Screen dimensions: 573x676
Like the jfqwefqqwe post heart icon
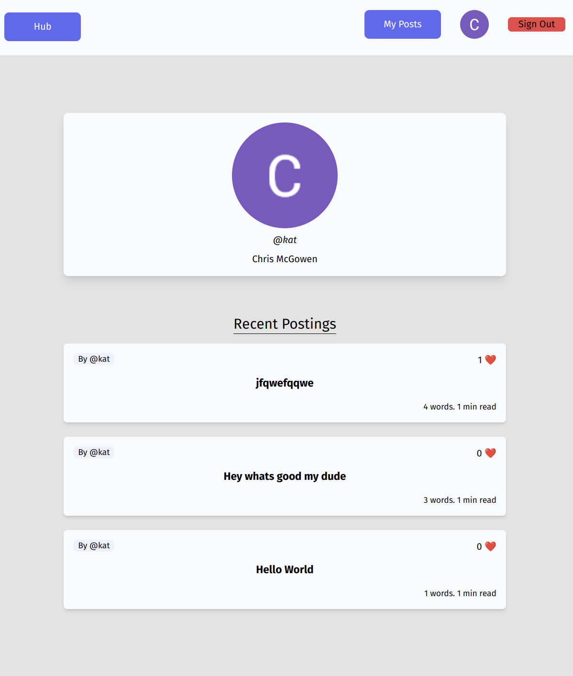[x=490, y=360]
